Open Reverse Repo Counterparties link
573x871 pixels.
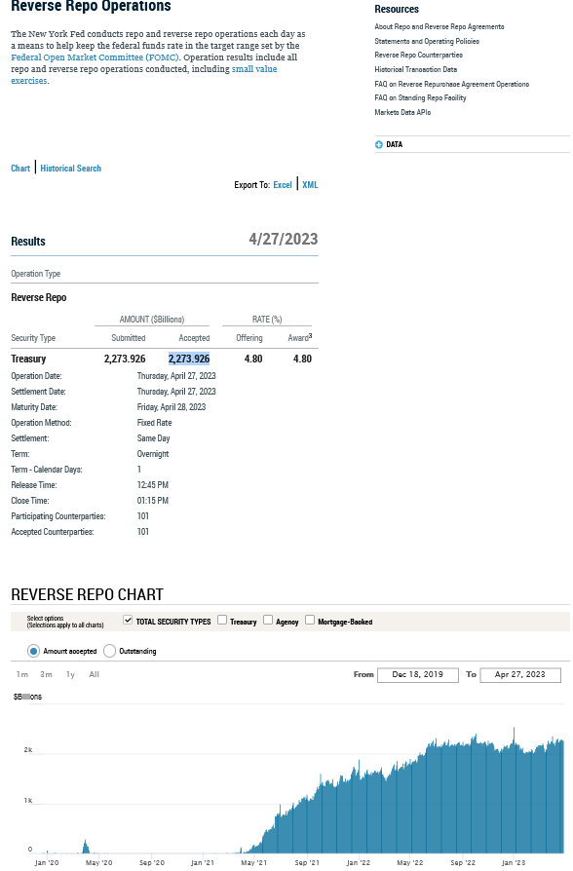click(x=418, y=55)
